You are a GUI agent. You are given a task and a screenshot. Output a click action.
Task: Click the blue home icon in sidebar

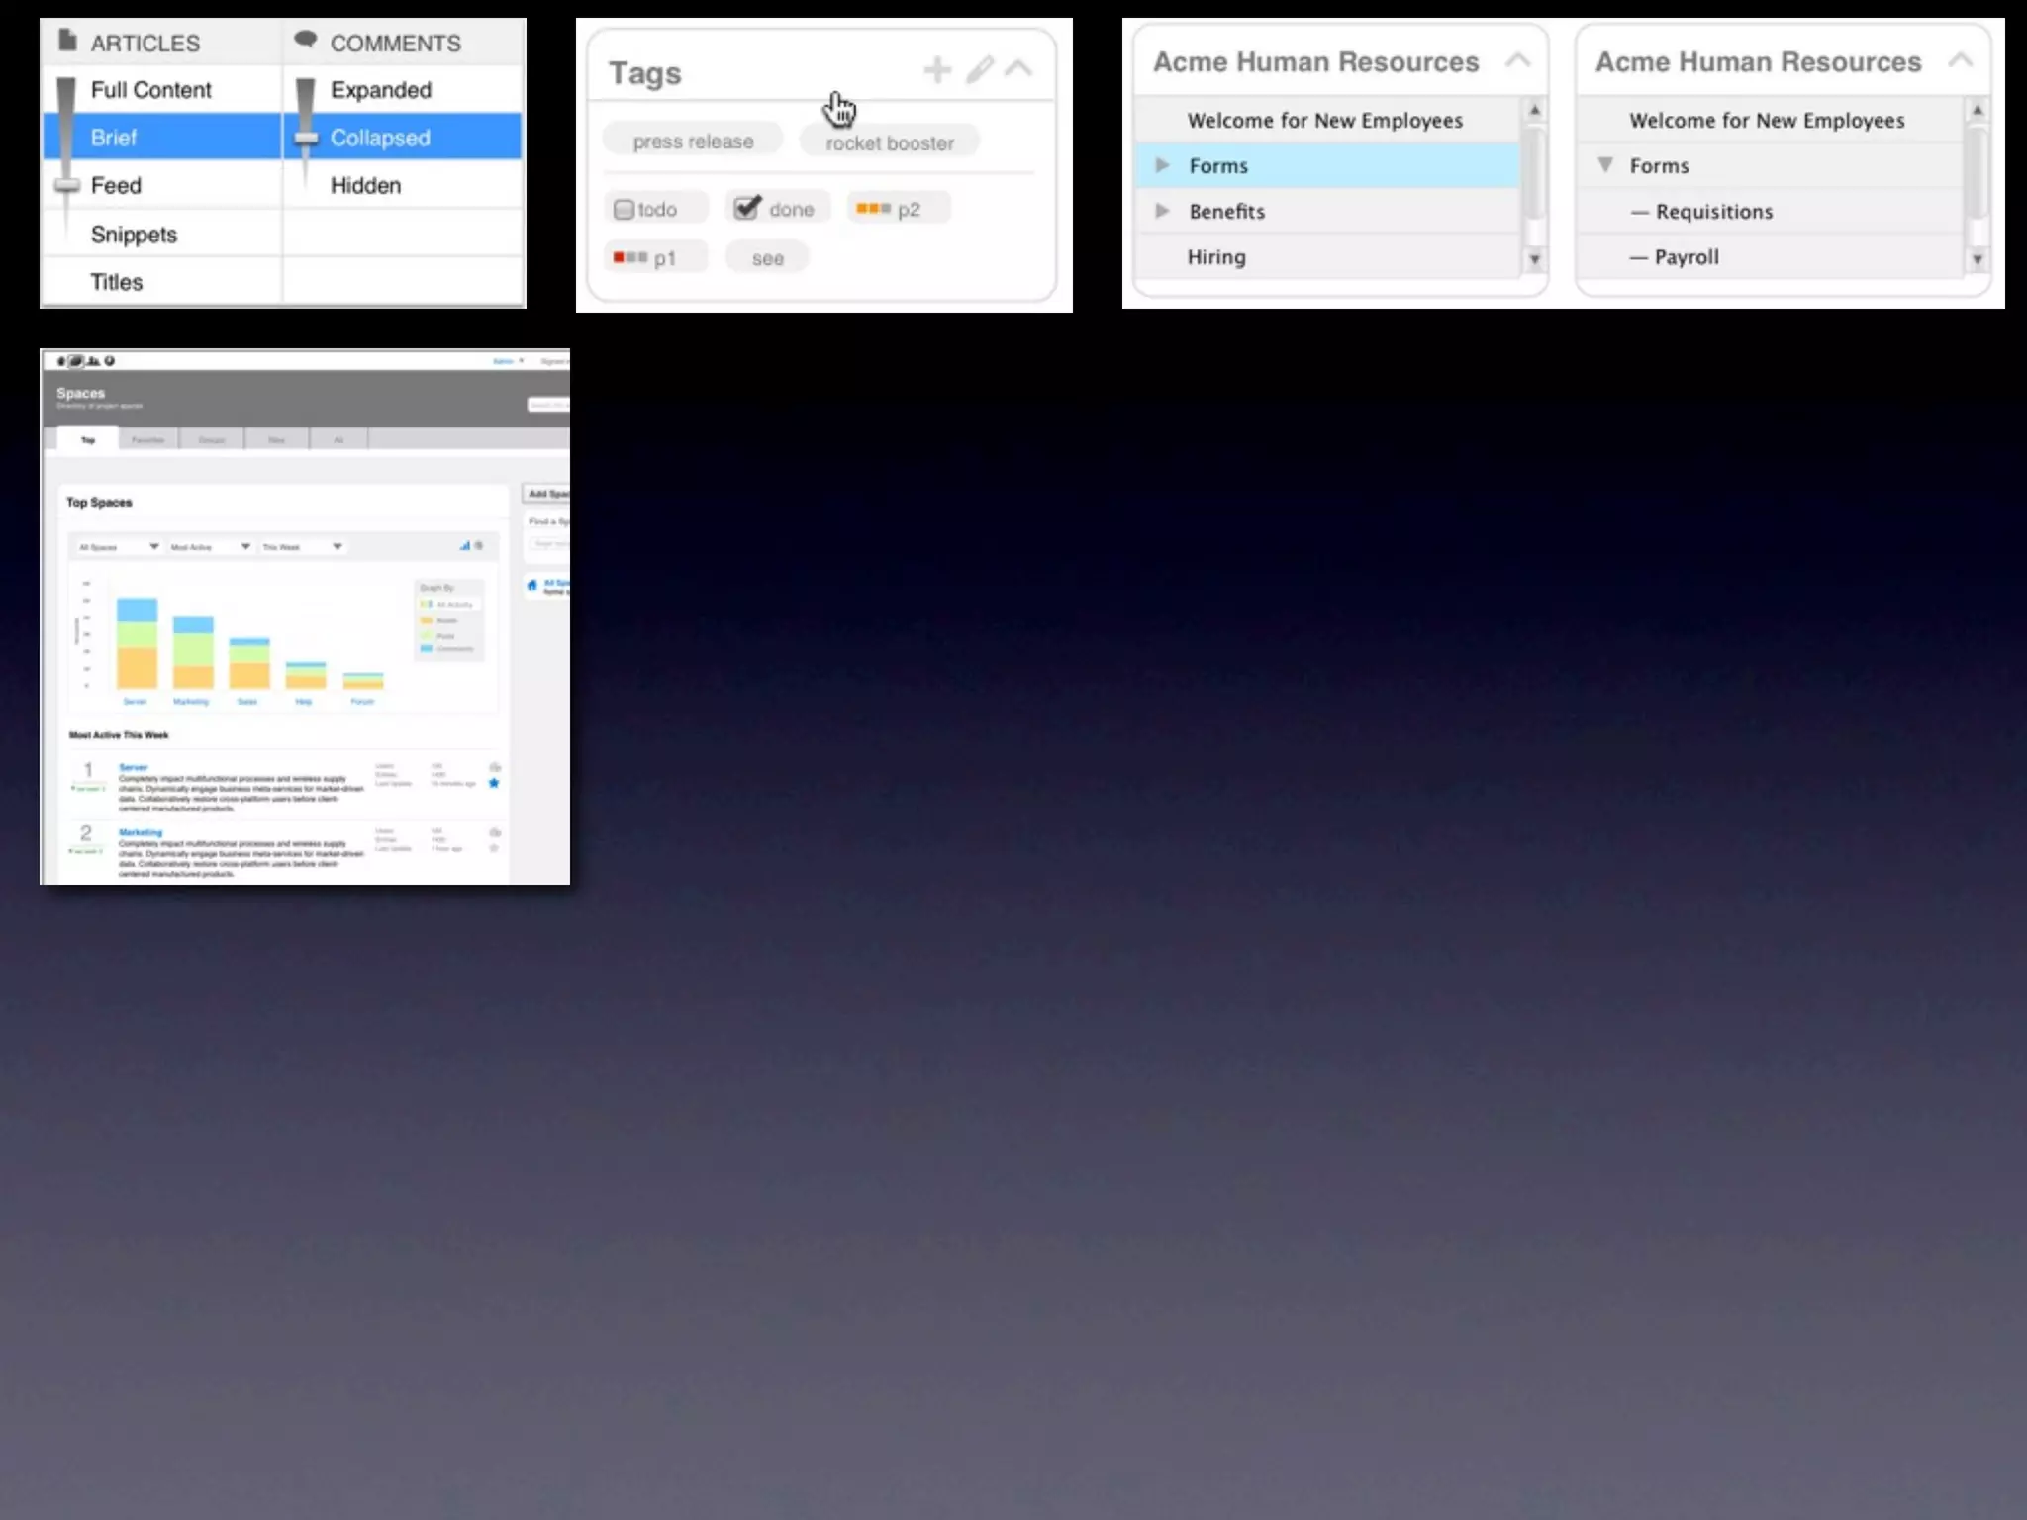[x=532, y=585]
